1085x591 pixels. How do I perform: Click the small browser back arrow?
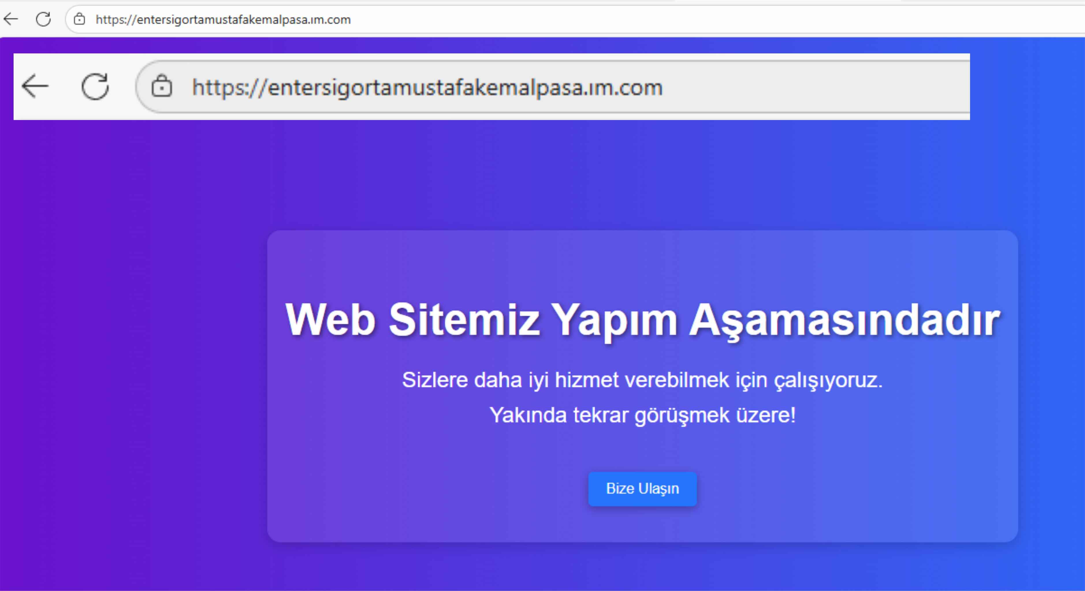click(11, 19)
